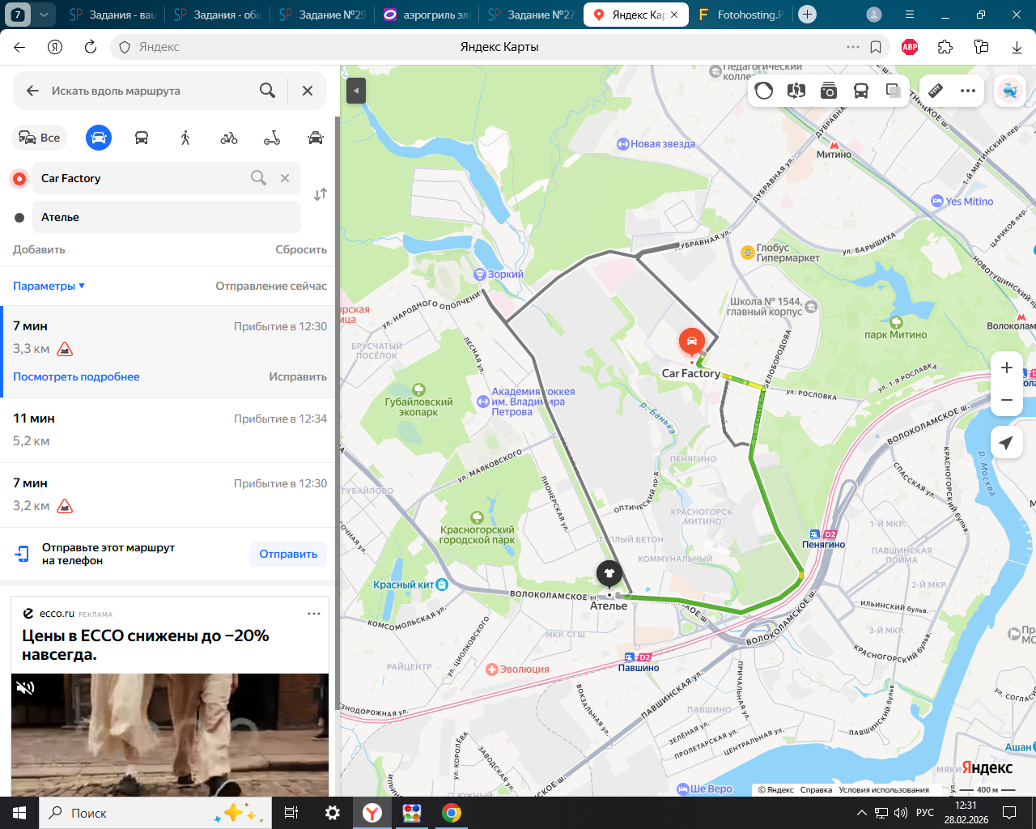
Task: Open the whale profile avatar
Action: 1009,91
